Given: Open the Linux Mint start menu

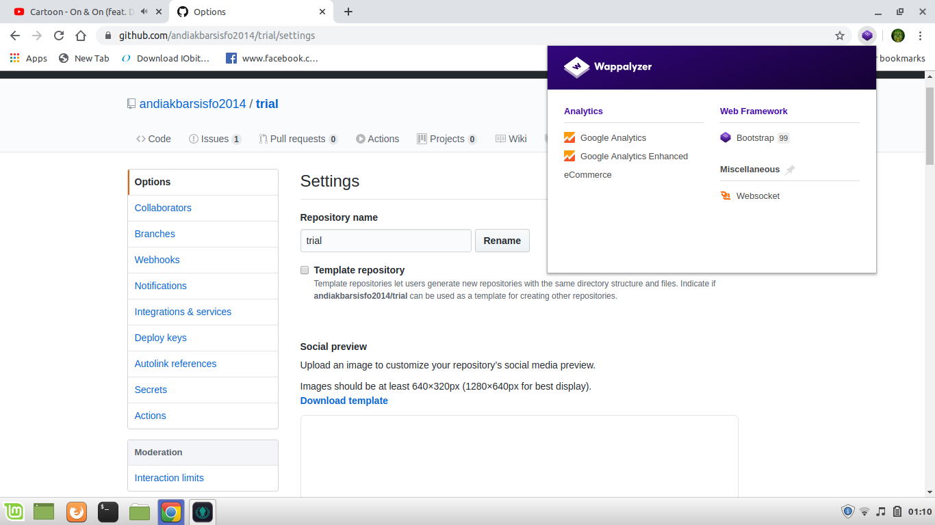Looking at the screenshot, I should coord(14,511).
